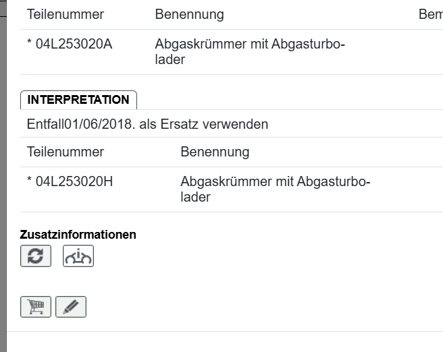
Task: Add part to shopping cart
Action: (36, 307)
